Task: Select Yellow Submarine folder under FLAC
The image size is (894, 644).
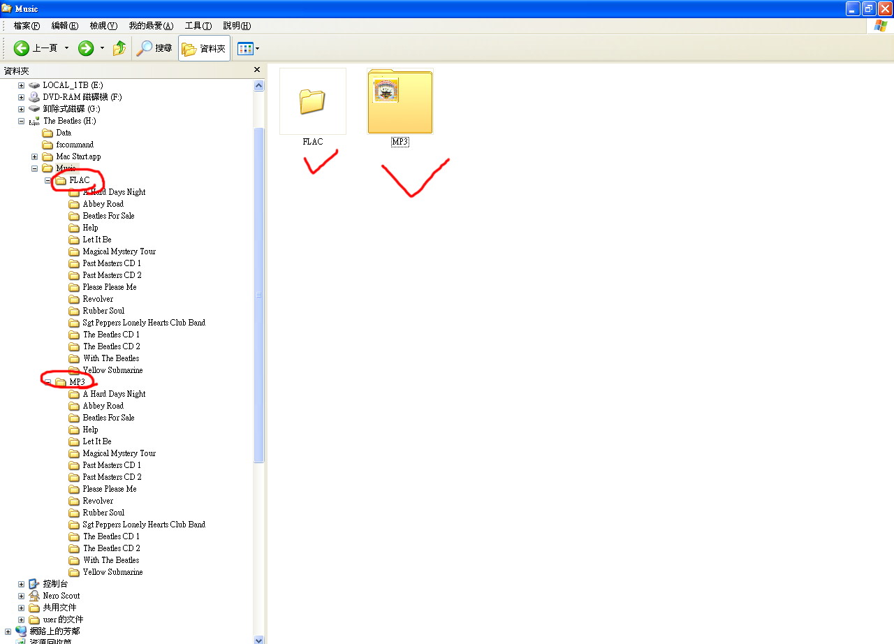Action: point(112,370)
